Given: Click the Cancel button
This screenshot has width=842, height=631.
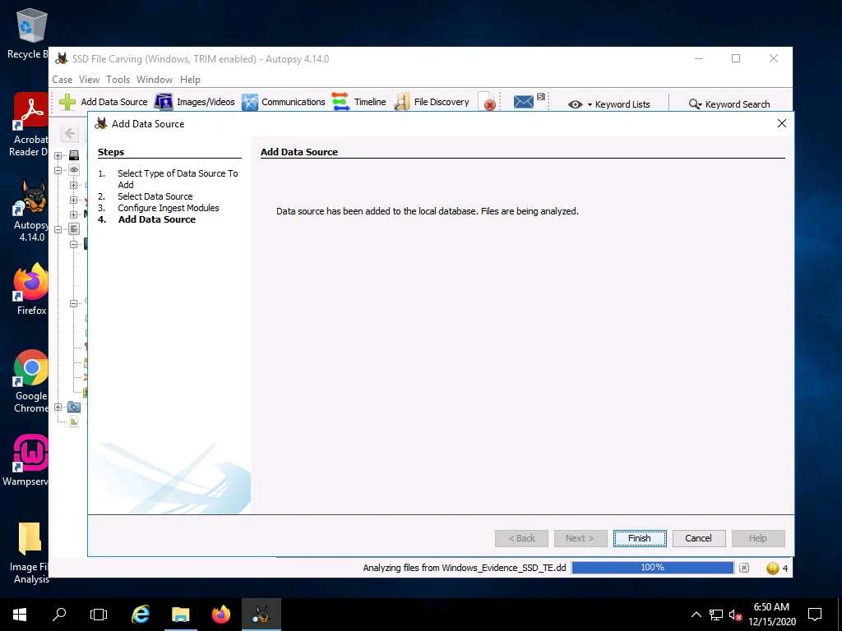Looking at the screenshot, I should (699, 538).
